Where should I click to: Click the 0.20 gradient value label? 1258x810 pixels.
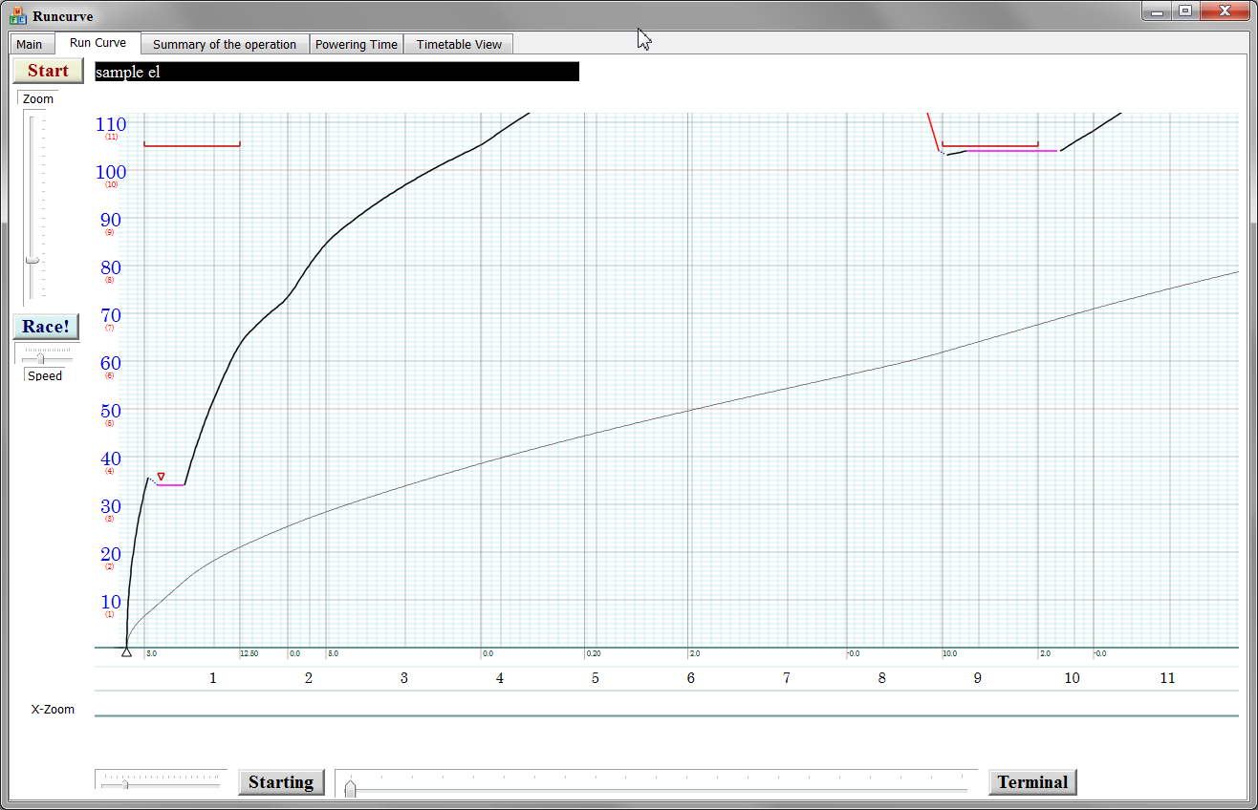[594, 654]
